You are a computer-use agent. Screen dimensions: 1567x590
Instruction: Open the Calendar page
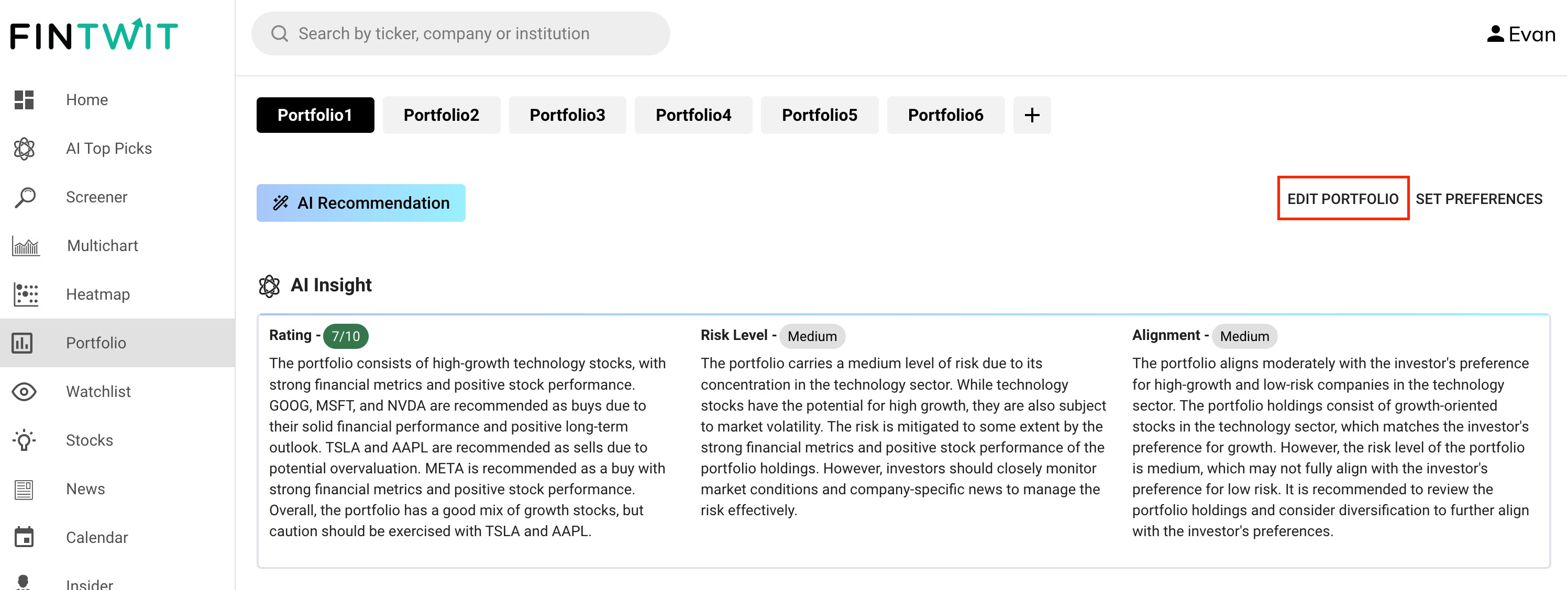click(117, 537)
